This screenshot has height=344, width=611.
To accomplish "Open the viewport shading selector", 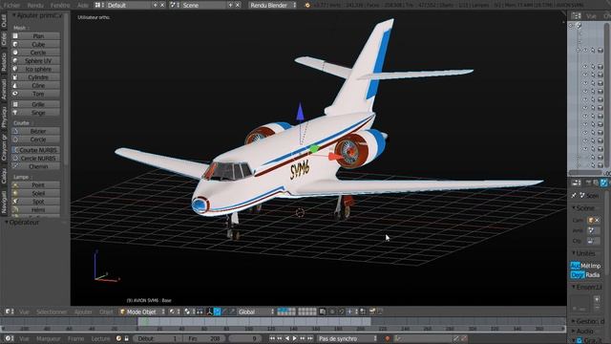I will click(174, 312).
